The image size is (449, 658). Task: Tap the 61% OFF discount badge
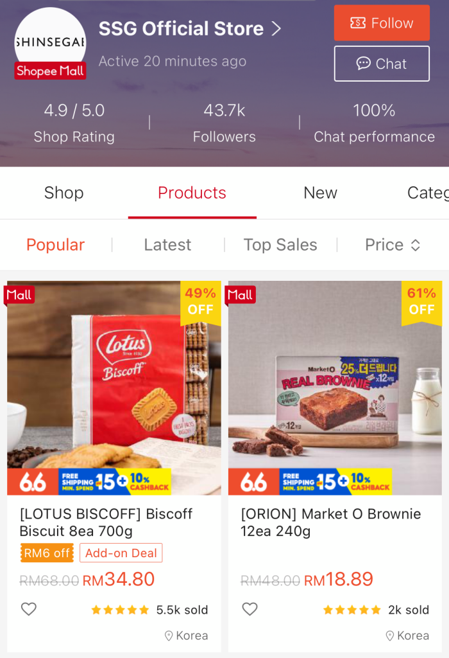(421, 301)
